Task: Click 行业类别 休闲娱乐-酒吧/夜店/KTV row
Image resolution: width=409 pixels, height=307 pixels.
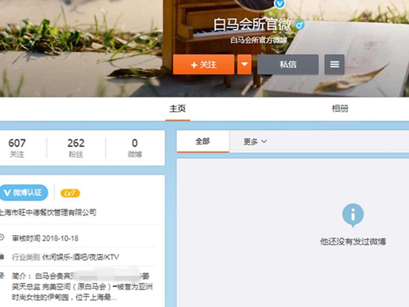Action: 66,257
